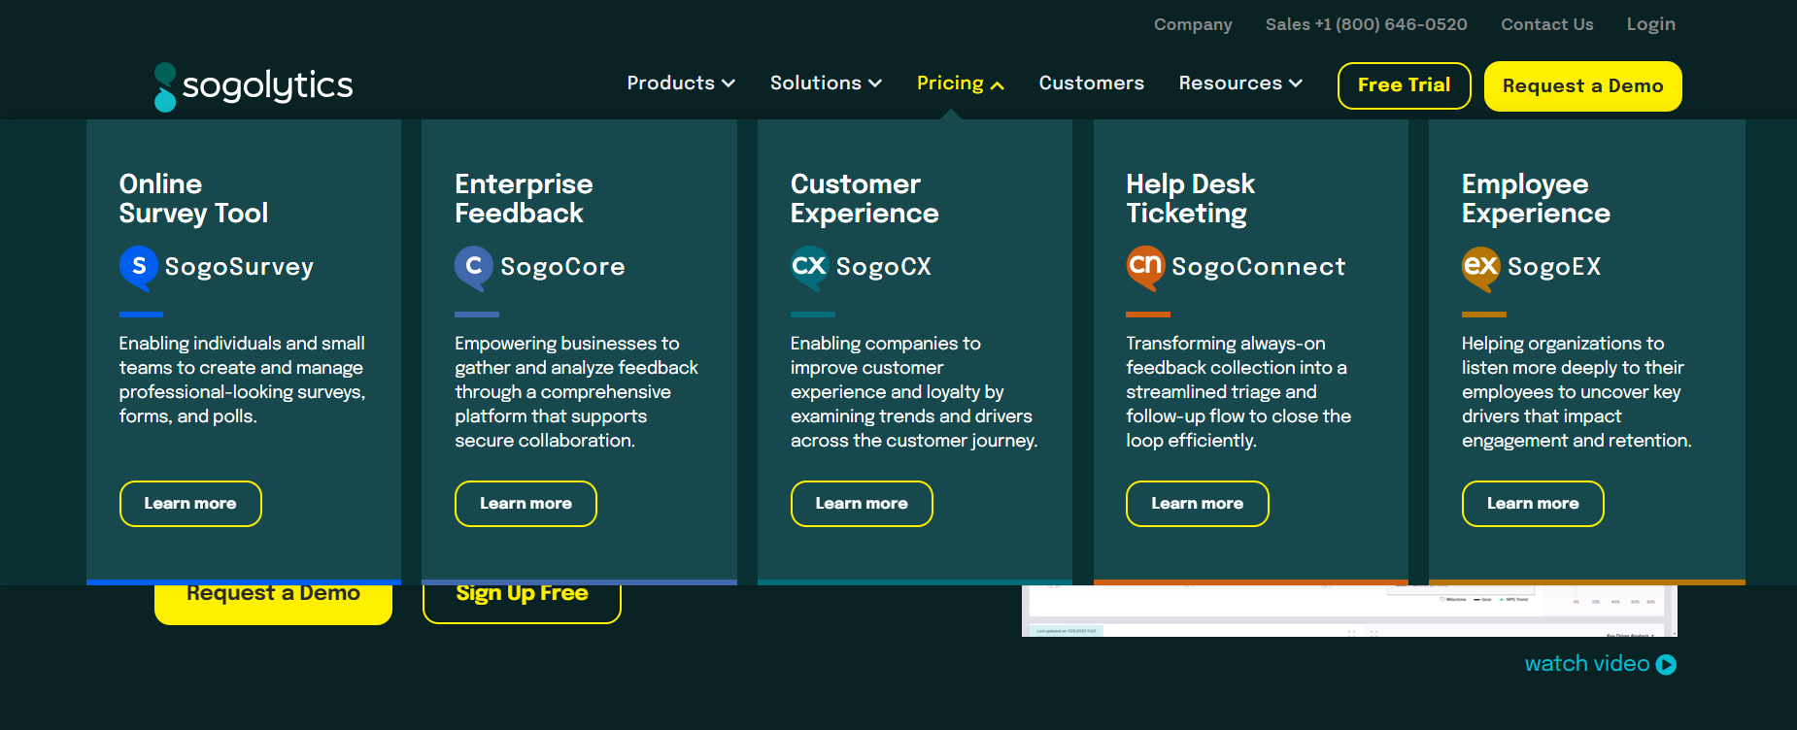Screen dimensions: 1797x730
Task: Click the Login link
Action: 1650,24
